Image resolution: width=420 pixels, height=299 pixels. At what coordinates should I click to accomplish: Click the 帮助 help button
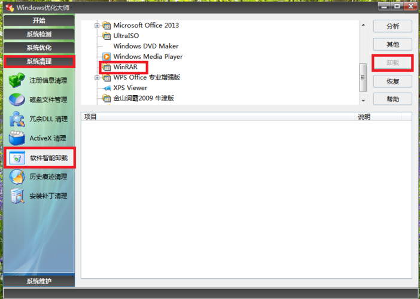[392, 99]
